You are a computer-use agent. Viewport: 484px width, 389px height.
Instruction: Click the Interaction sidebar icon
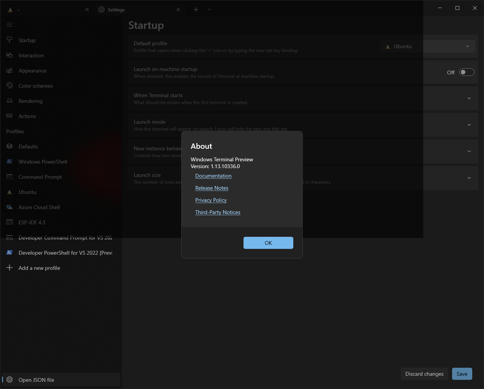9,55
